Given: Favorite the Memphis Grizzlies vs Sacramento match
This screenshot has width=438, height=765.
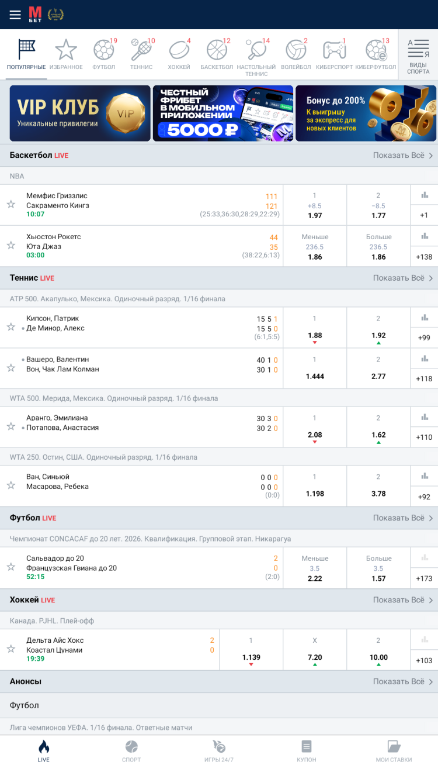Looking at the screenshot, I should (11, 204).
